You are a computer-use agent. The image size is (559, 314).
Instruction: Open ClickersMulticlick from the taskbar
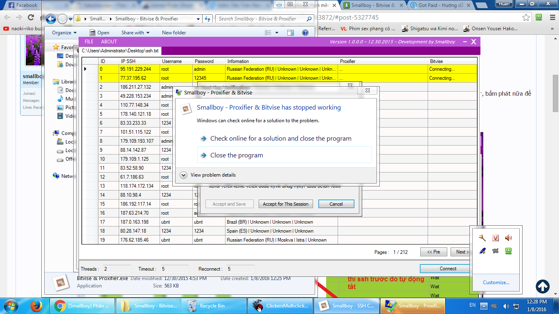[281, 306]
